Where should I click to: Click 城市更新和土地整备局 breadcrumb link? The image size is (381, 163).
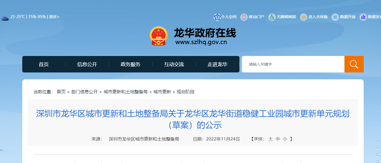coord(125,92)
